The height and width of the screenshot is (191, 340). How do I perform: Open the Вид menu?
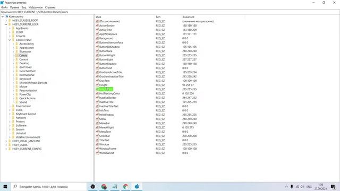[24, 7]
